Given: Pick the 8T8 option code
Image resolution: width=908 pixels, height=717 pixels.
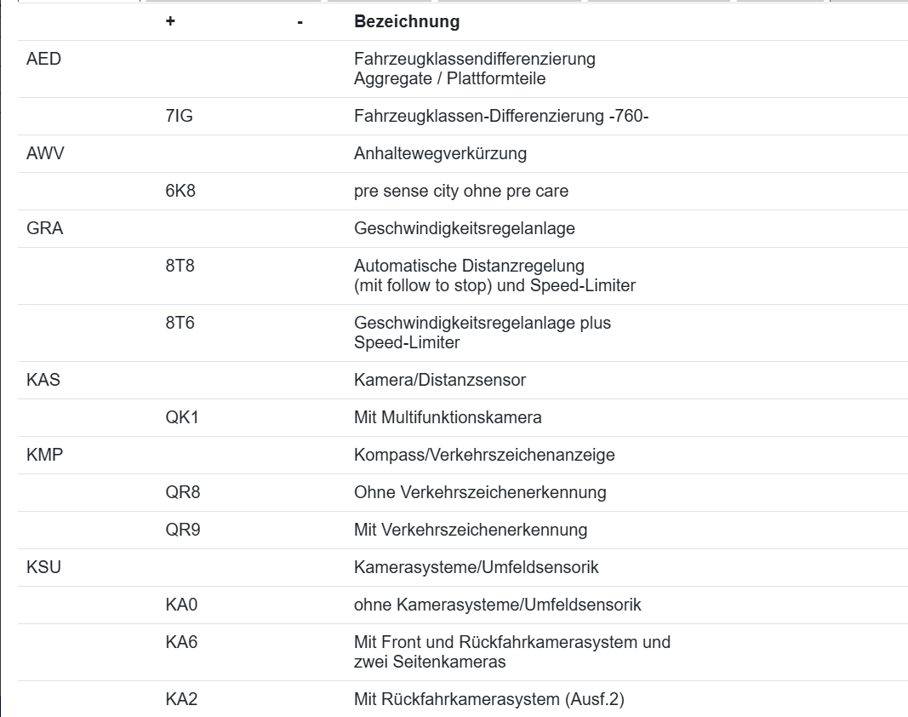Looking at the screenshot, I should 180,267.
